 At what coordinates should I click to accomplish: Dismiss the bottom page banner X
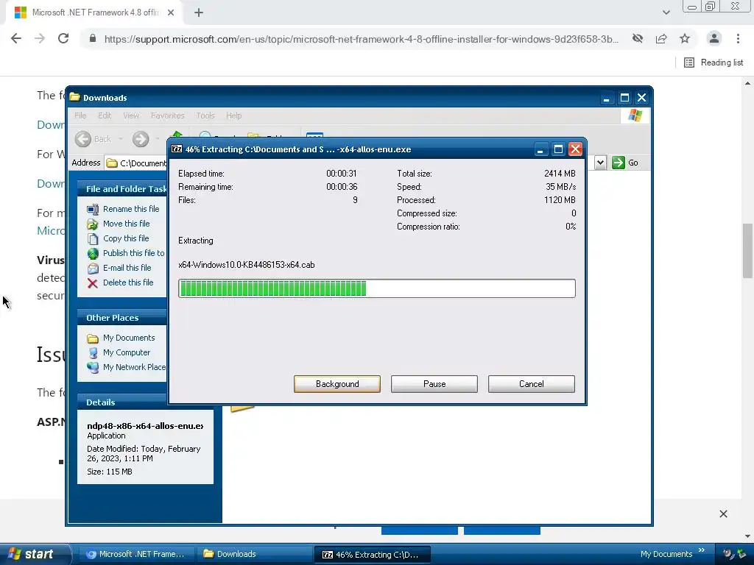click(723, 514)
